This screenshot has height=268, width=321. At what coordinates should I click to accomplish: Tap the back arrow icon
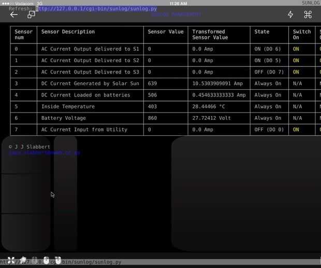click(x=14, y=15)
